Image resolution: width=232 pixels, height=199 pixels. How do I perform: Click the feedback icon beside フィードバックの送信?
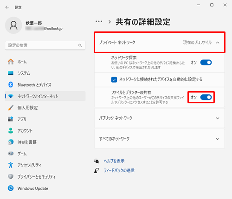(97, 170)
